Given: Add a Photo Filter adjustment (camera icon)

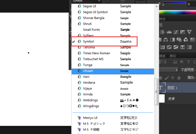Looking at the screenshot, I should pos(179,40).
